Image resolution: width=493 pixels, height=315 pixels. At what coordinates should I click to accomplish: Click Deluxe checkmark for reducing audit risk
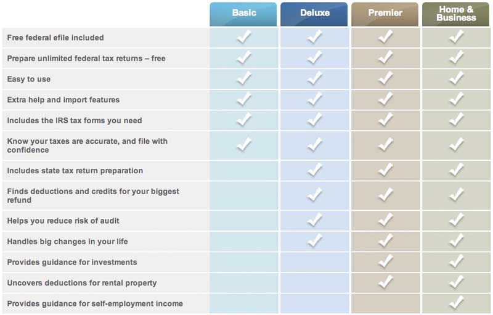tap(314, 220)
